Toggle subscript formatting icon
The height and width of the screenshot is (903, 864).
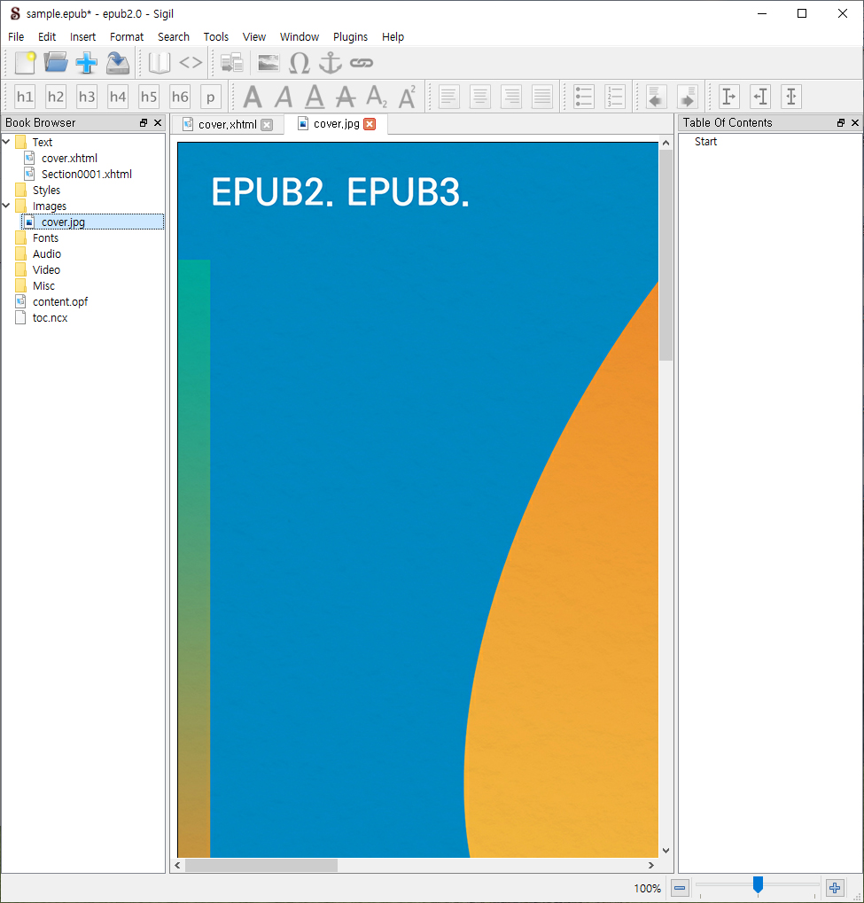click(x=377, y=97)
